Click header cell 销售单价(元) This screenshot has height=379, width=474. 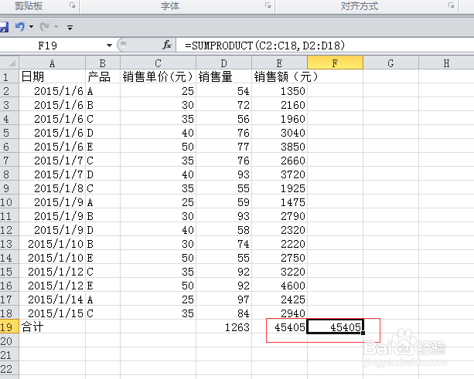[158, 76]
